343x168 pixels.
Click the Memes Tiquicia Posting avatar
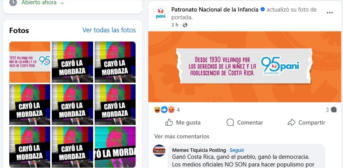click(159, 151)
